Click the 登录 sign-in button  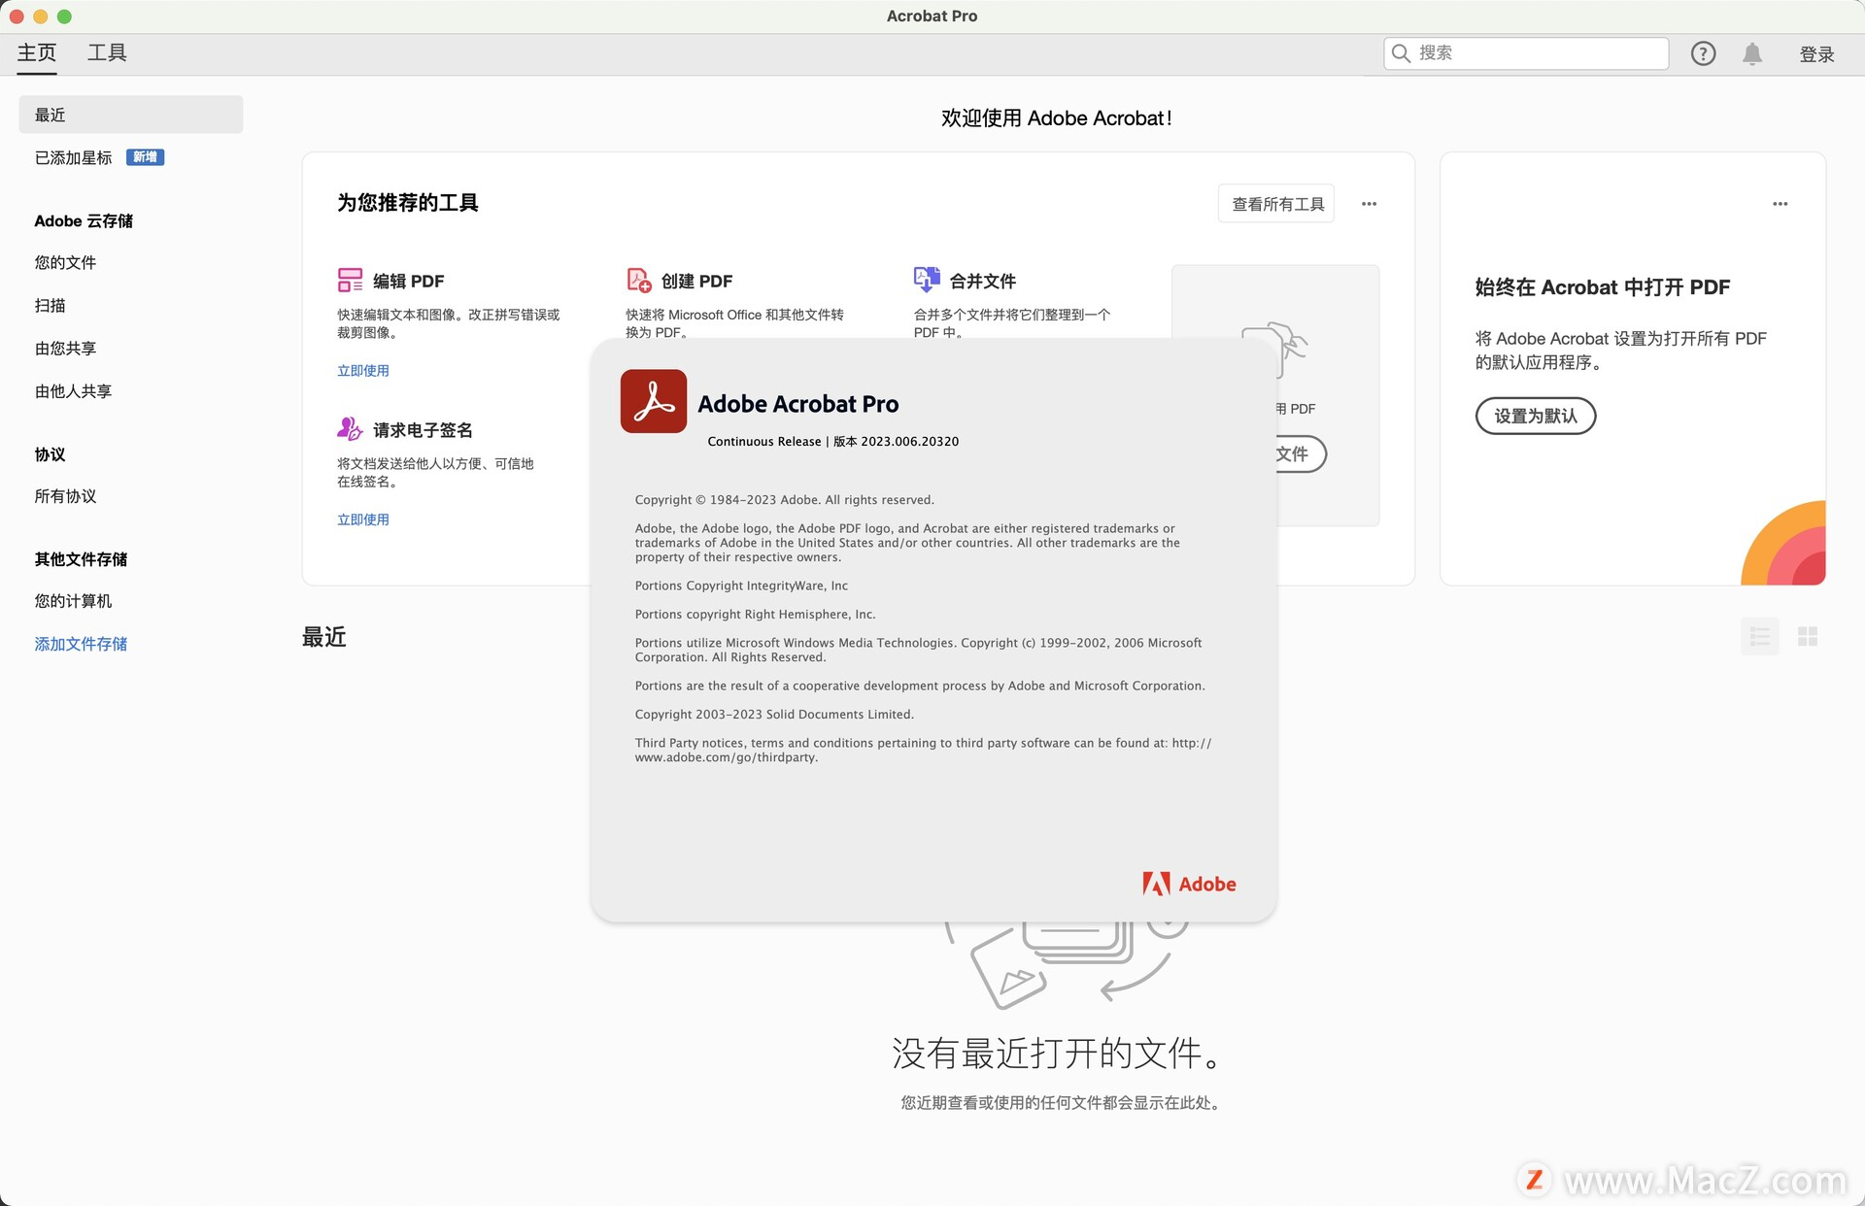(x=1816, y=54)
